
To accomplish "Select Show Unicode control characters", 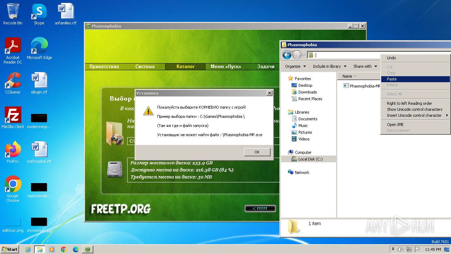I will click(x=415, y=109).
